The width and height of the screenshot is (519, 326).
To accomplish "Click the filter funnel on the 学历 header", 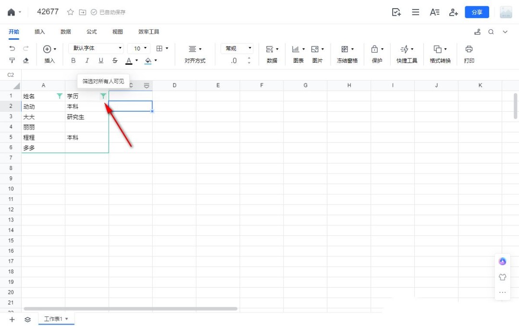I will (x=103, y=95).
